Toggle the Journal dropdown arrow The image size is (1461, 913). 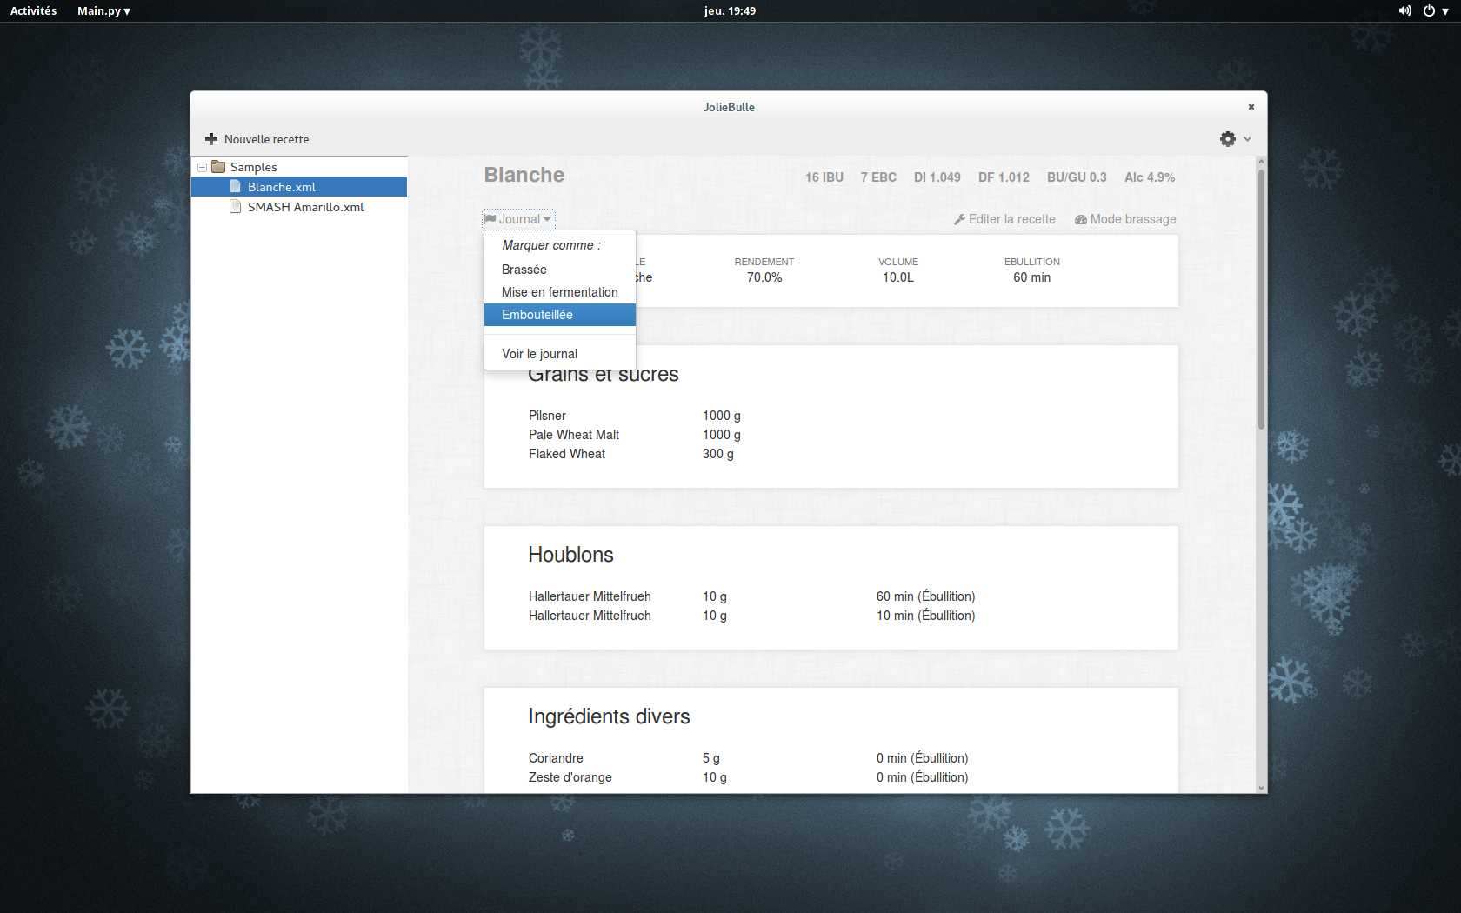coord(547,220)
